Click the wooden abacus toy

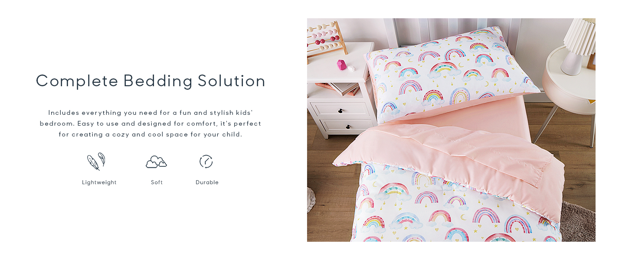tap(326, 38)
